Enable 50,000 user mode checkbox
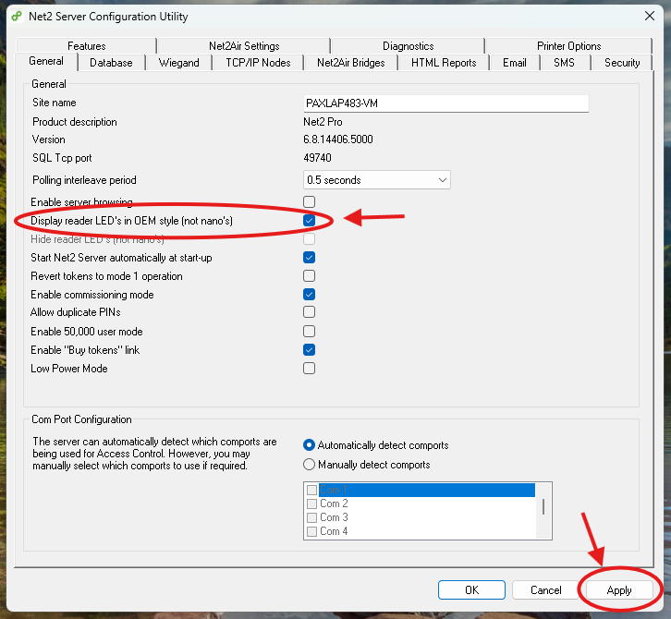 [x=309, y=332]
